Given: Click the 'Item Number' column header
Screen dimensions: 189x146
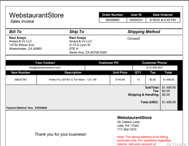Looking at the screenshot, I should [21, 73].
